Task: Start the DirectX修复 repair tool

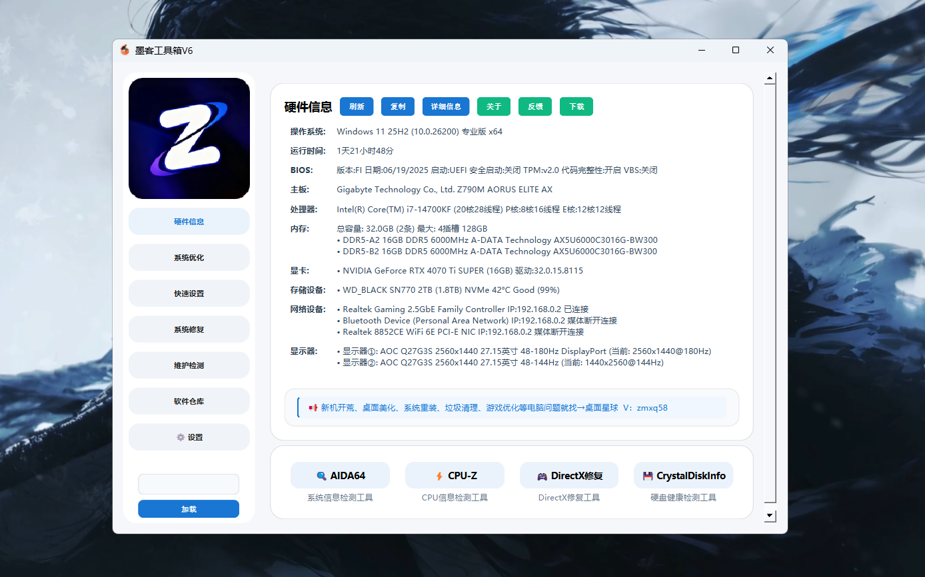Action: point(568,475)
